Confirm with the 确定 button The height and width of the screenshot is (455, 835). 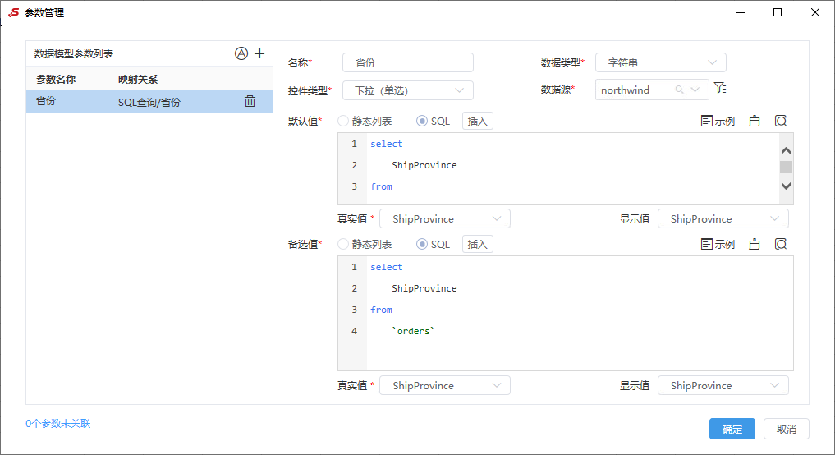click(x=732, y=429)
